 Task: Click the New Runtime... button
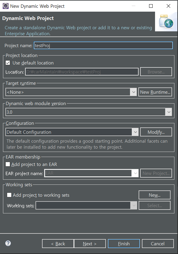[x=155, y=92]
